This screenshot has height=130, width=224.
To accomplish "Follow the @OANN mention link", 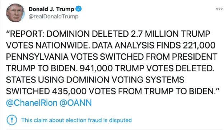I will pyautogui.click(x=75, y=103).
